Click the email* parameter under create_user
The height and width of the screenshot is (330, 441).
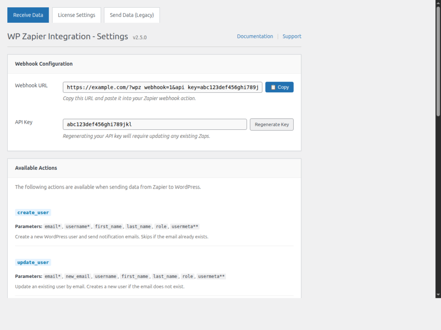[x=53, y=227]
